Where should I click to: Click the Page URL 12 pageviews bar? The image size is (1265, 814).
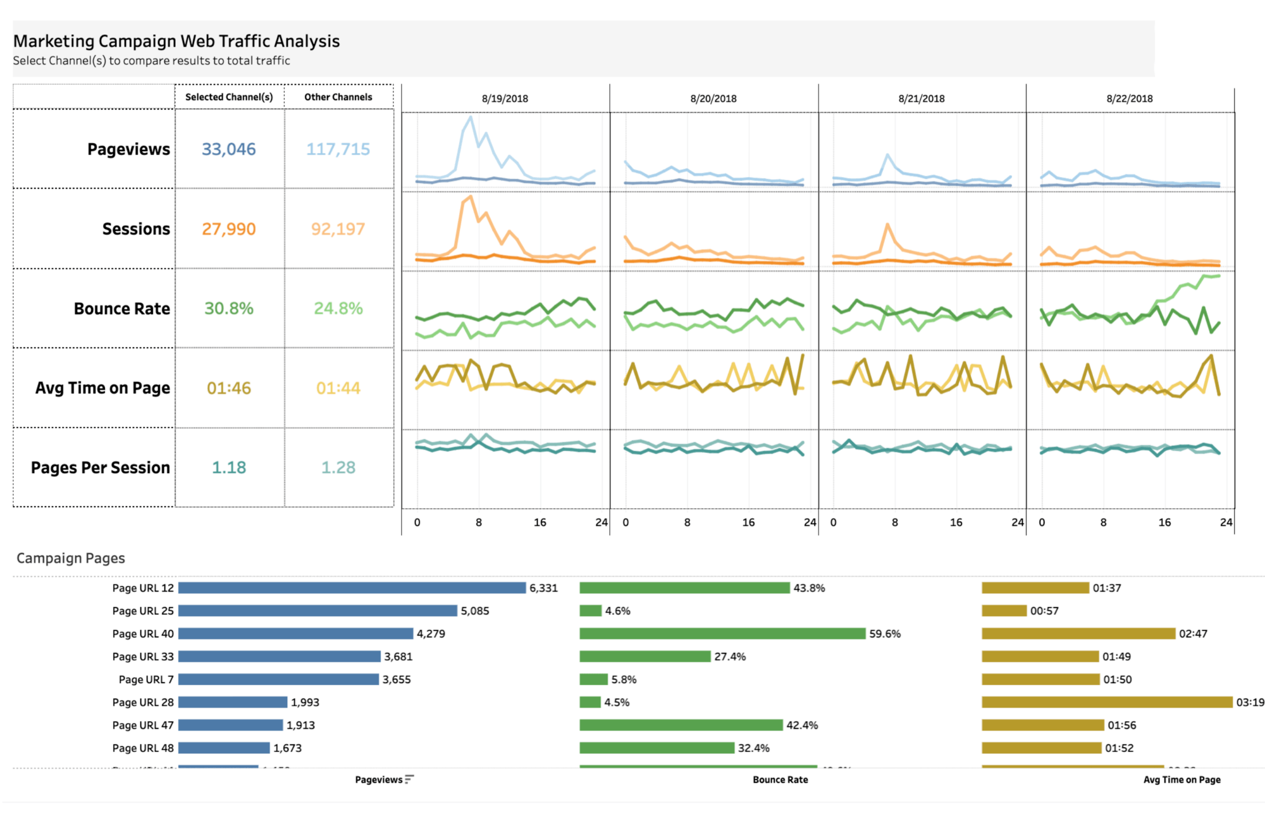point(352,588)
